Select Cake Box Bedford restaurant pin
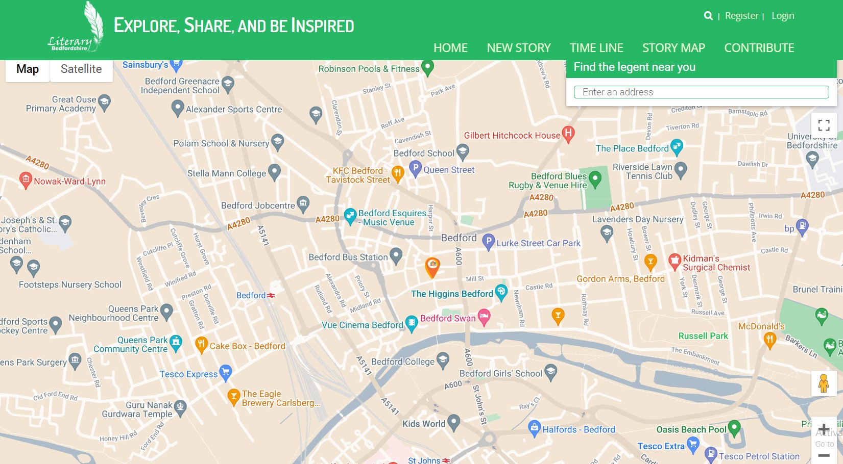 (x=202, y=345)
